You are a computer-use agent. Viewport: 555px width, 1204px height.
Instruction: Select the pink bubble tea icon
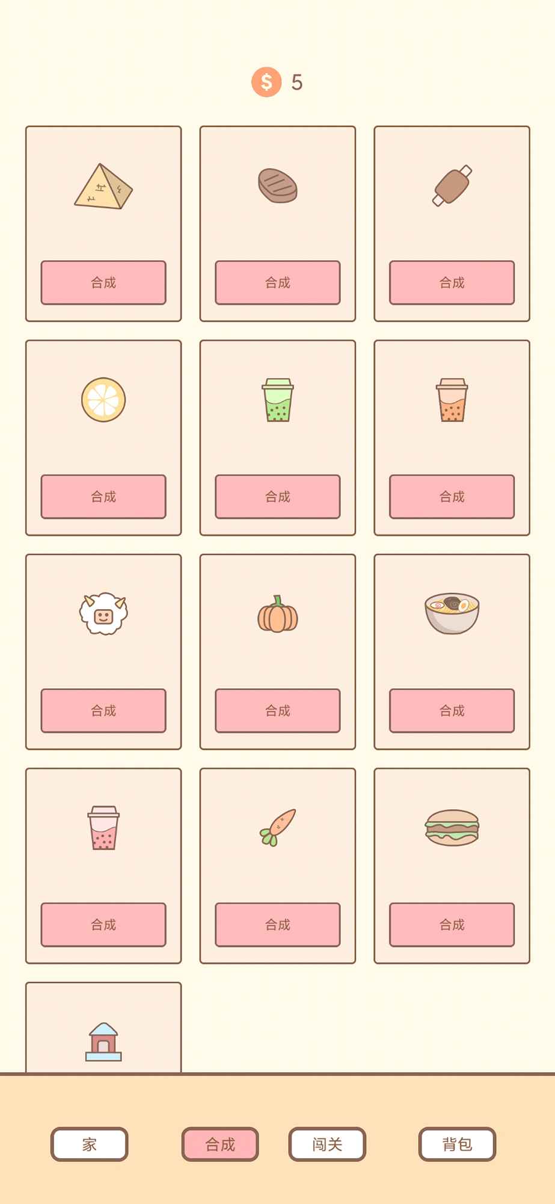[x=103, y=828]
